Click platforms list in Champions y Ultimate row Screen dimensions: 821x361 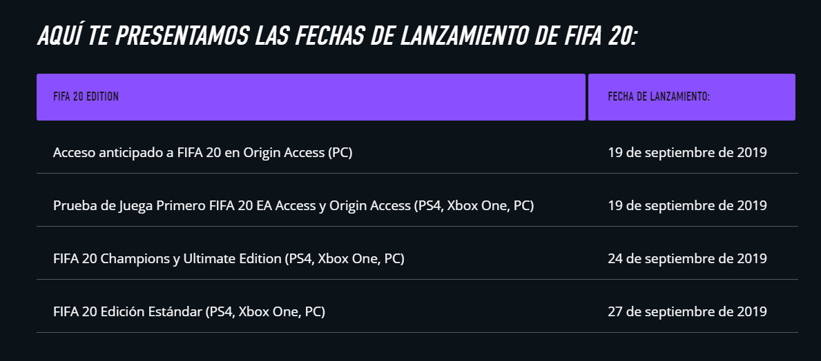coord(344,259)
